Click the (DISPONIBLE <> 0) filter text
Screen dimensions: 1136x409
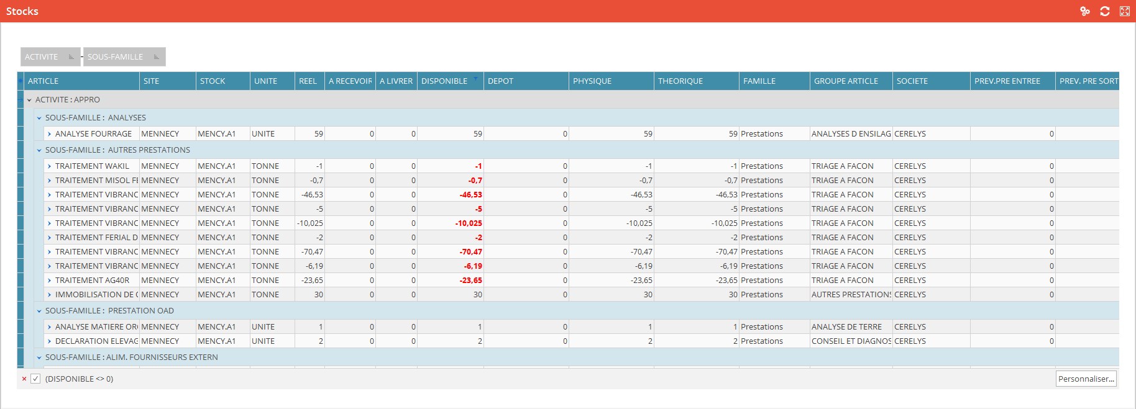coord(79,379)
